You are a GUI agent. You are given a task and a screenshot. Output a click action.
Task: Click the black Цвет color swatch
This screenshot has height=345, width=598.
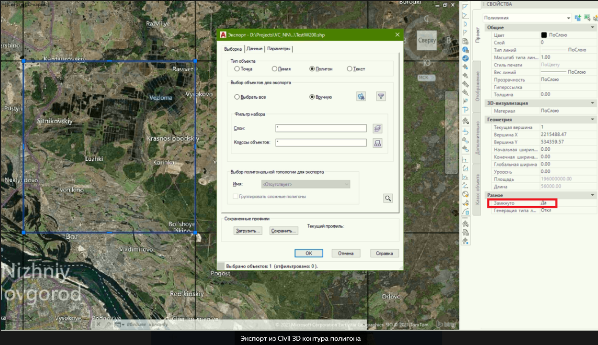click(x=544, y=35)
